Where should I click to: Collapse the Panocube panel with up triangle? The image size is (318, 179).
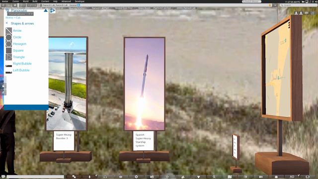(46, 10)
